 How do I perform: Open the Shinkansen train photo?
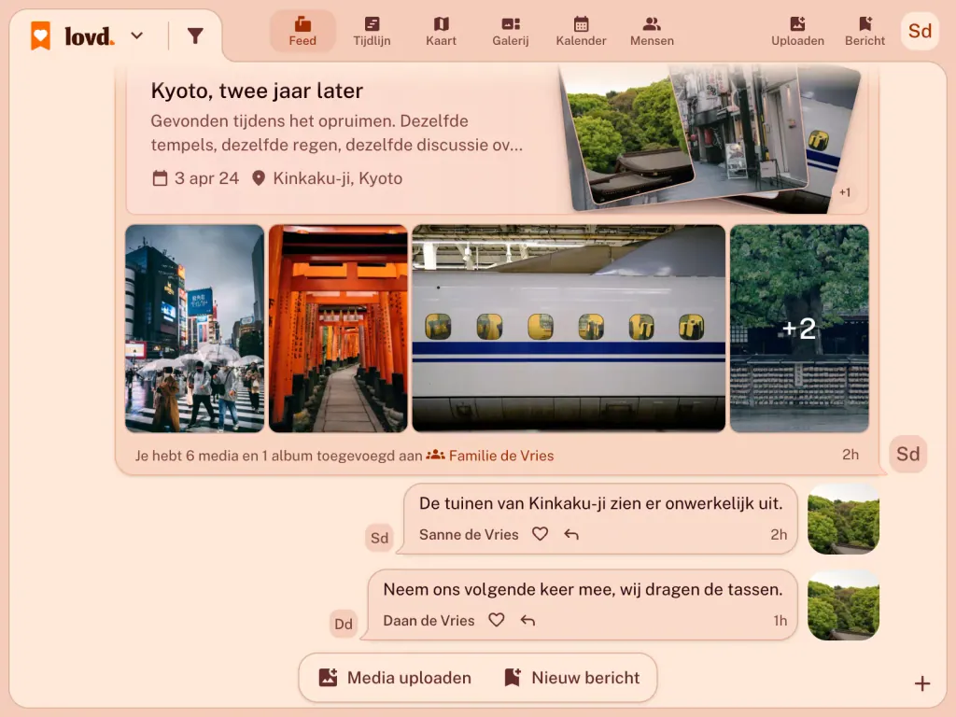click(569, 329)
